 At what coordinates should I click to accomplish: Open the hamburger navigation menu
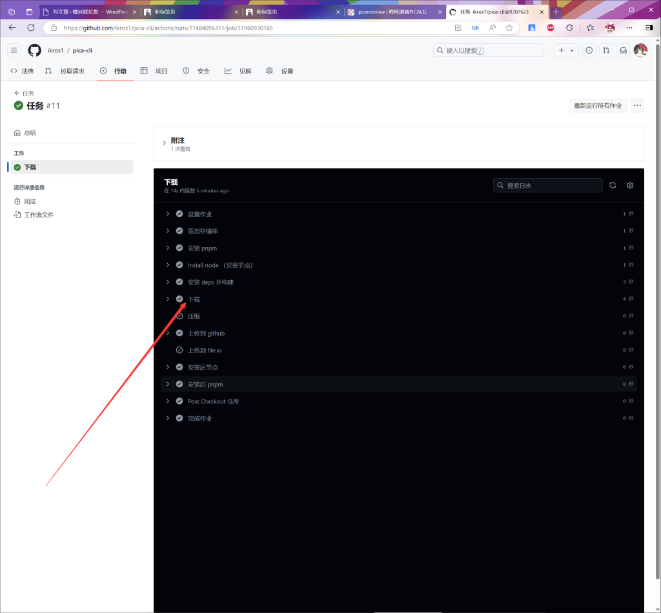14,50
